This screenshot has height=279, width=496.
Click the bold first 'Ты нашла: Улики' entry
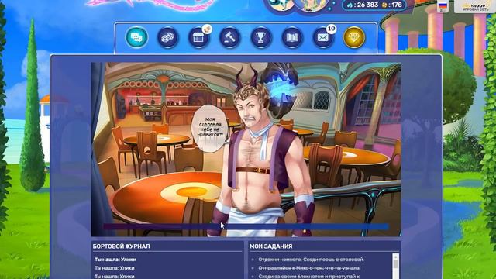tap(115, 260)
